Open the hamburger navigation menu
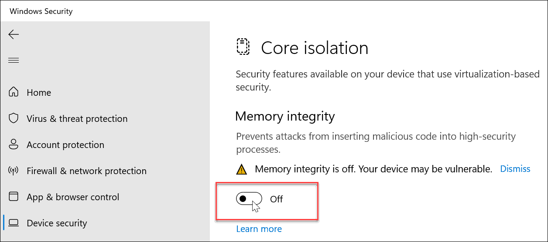Screen dimensions: 548x242 click(14, 60)
